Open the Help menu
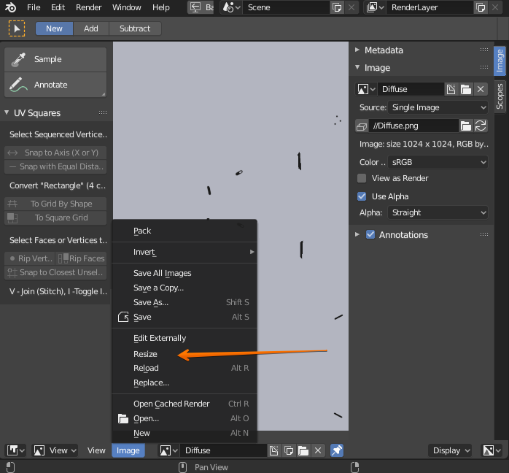509x473 pixels. 161,7
